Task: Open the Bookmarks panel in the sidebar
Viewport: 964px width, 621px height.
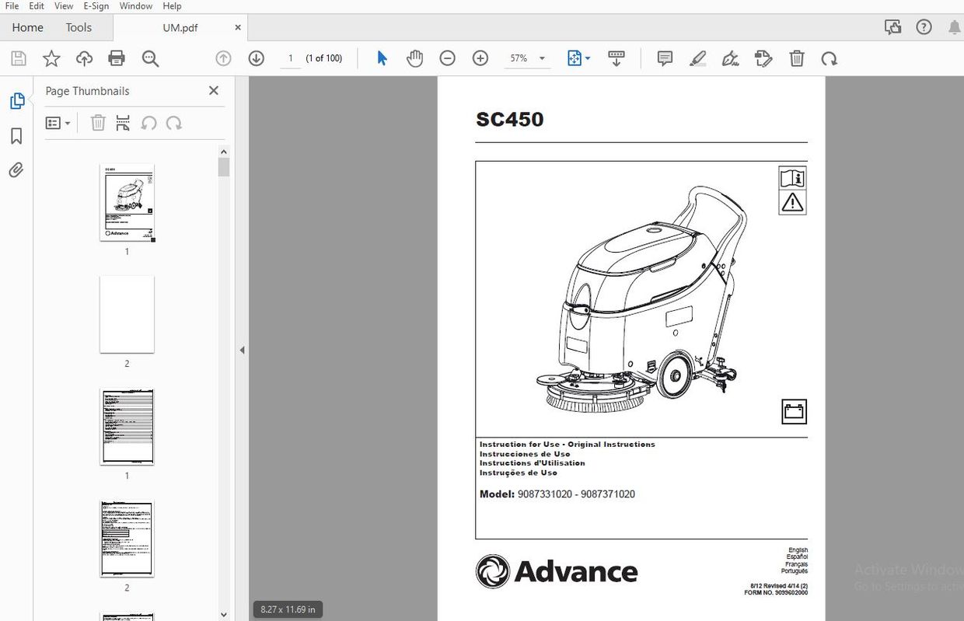Action: pos(18,136)
